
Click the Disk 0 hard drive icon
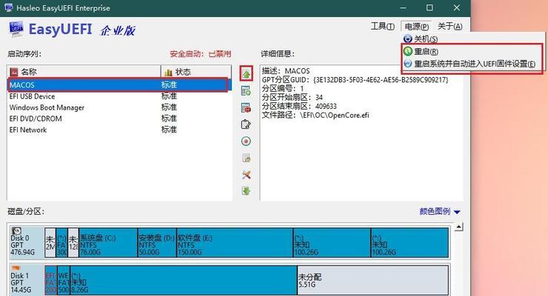tap(16, 231)
